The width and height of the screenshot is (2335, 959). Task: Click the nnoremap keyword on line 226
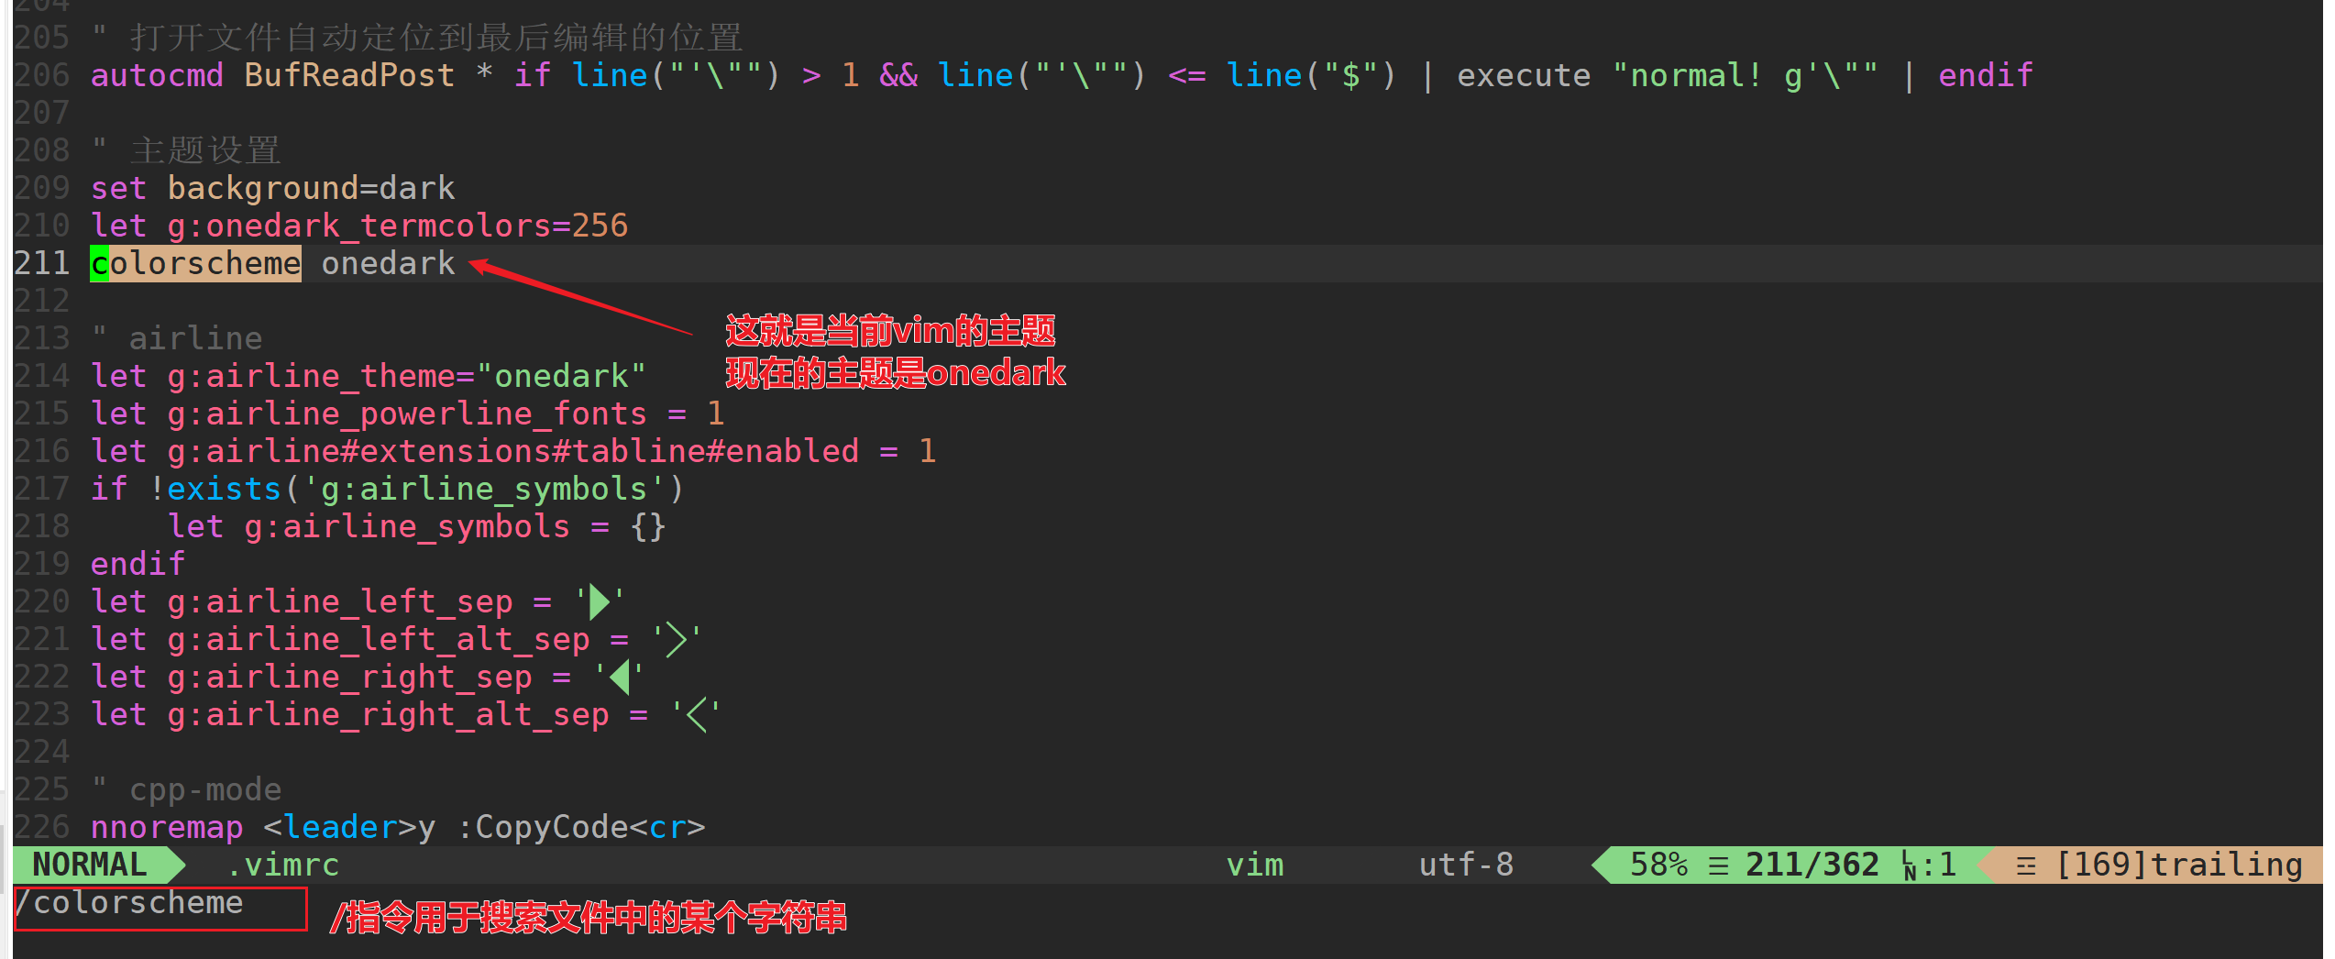pos(167,827)
